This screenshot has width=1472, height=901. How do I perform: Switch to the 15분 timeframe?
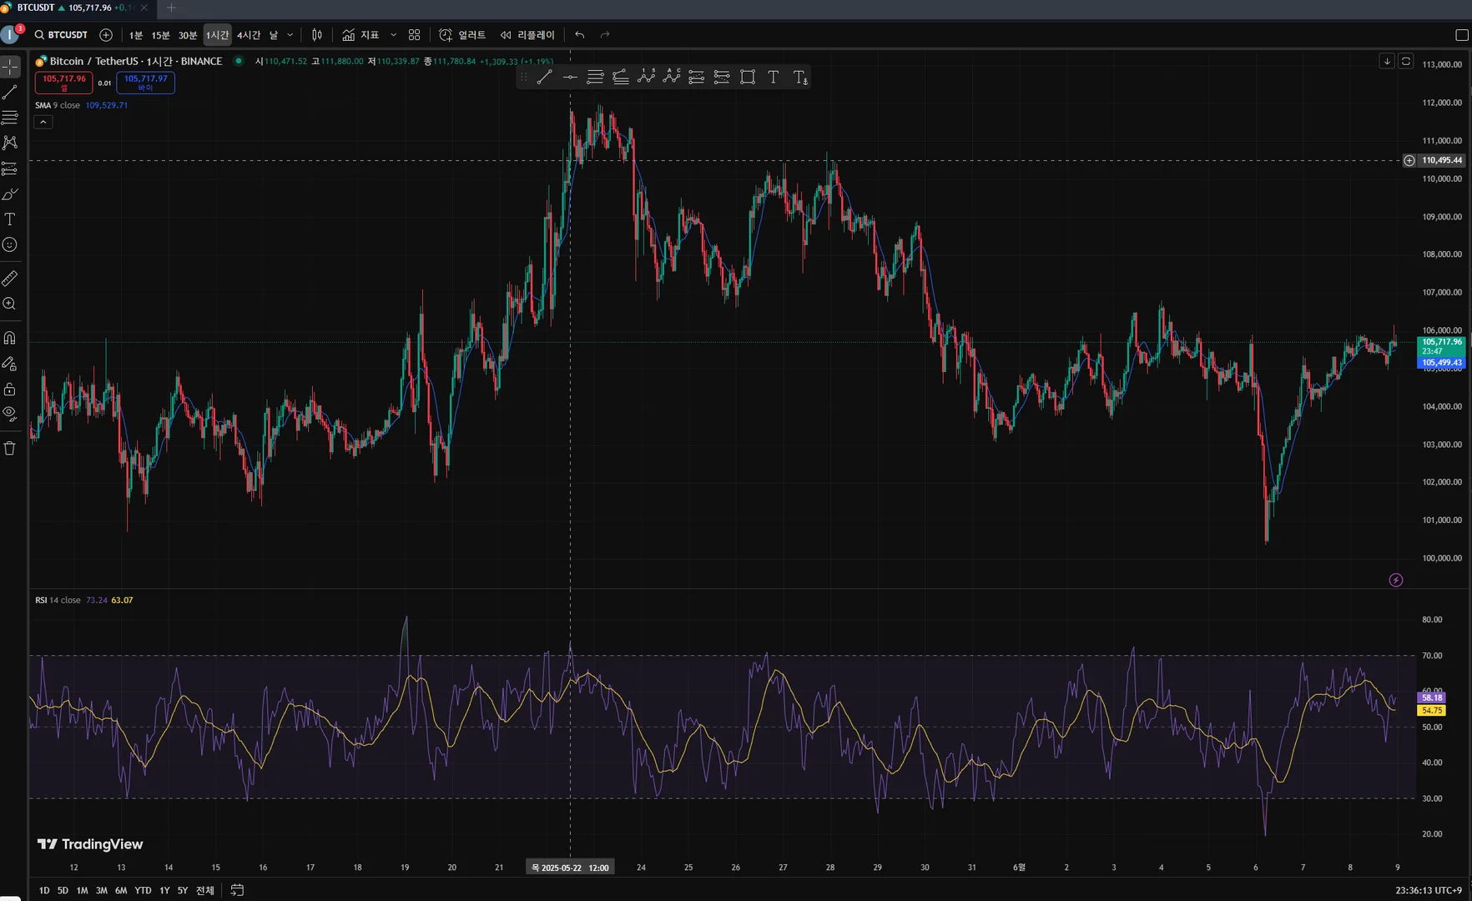[x=160, y=35]
